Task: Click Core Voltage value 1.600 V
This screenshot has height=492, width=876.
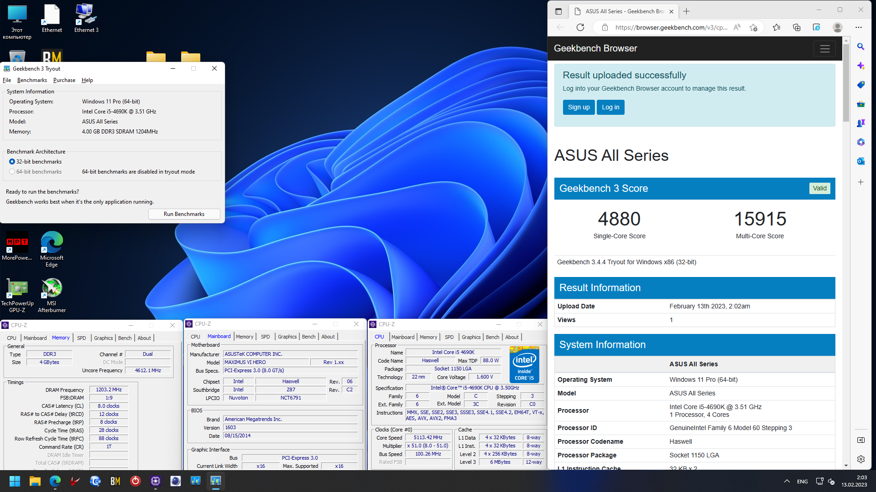Action: click(x=485, y=377)
